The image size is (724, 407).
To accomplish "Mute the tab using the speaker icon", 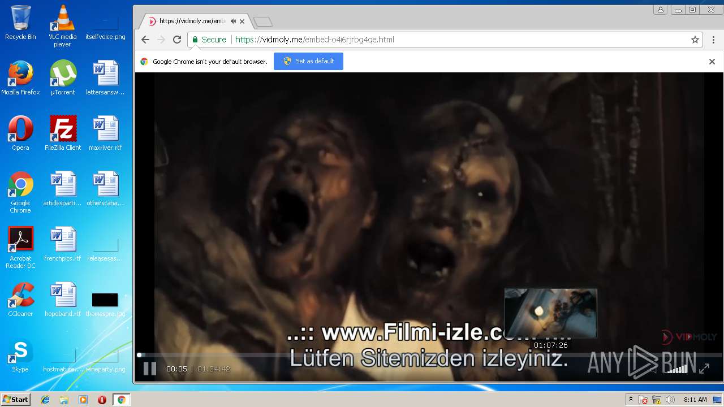I will (x=233, y=21).
